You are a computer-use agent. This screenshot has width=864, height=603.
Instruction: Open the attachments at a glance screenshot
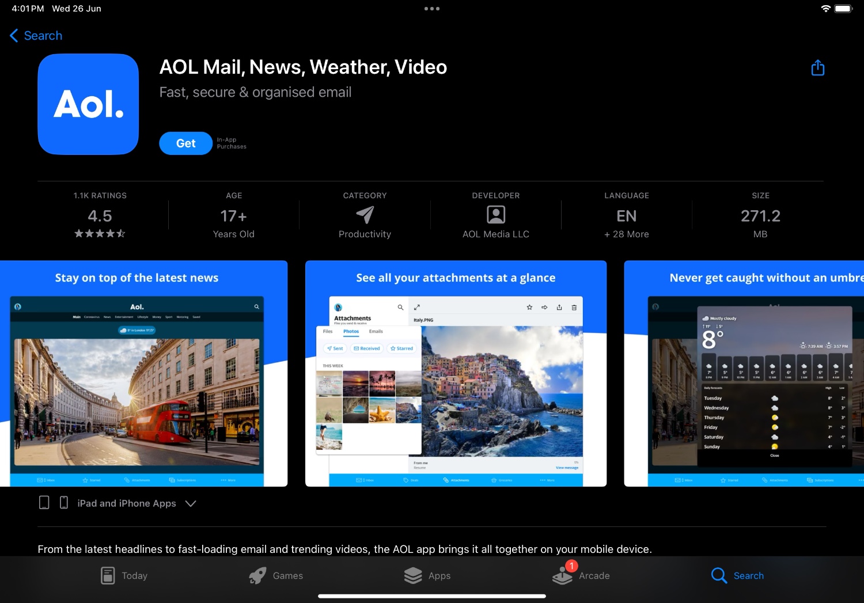(456, 374)
